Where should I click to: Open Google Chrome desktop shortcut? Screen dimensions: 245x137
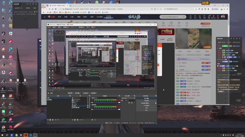pyautogui.click(x=3, y=128)
